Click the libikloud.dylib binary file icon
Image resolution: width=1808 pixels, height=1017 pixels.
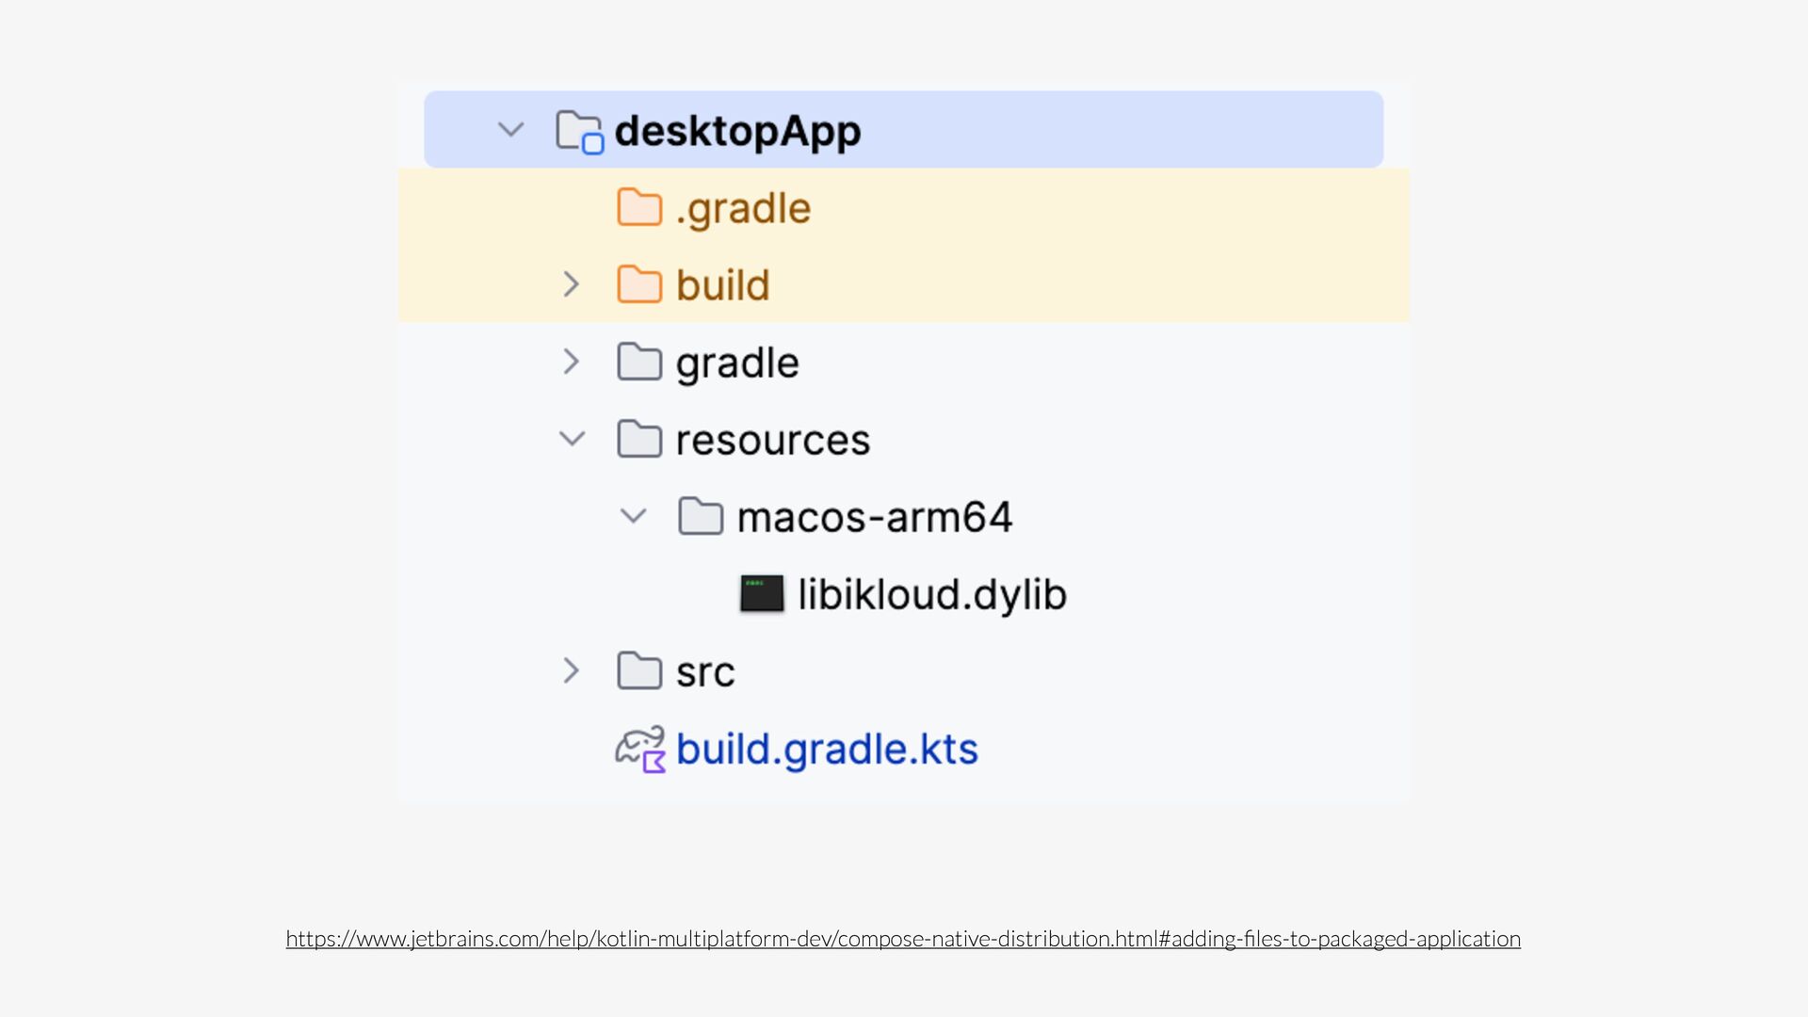(x=762, y=594)
